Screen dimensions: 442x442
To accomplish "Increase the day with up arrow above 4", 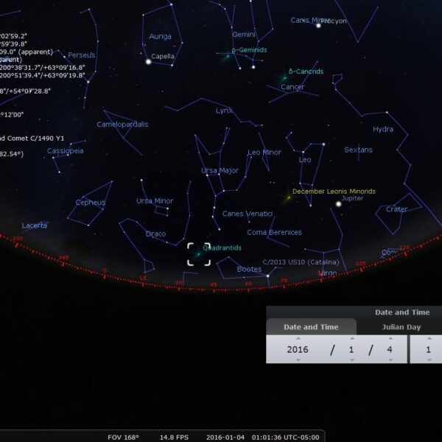I will (x=390, y=338).
